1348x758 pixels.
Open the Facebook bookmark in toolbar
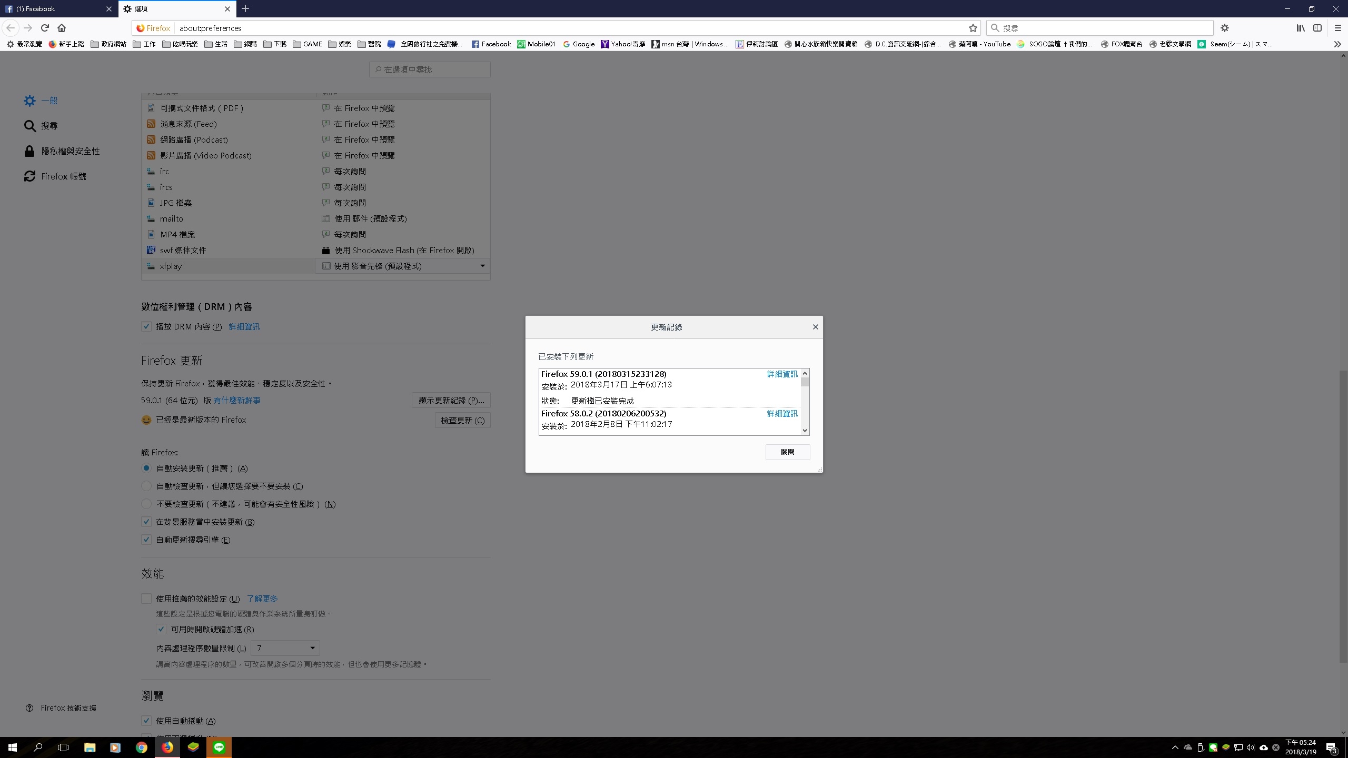[491, 44]
